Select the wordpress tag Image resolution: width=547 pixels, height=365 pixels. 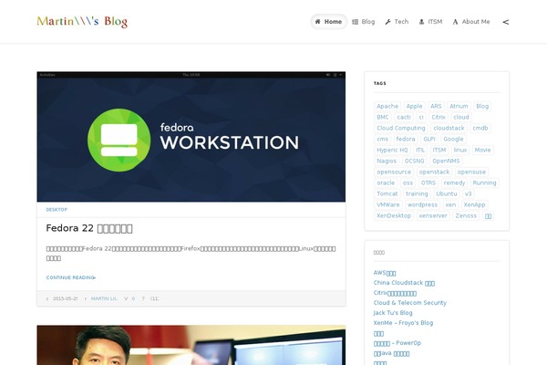pos(422,204)
